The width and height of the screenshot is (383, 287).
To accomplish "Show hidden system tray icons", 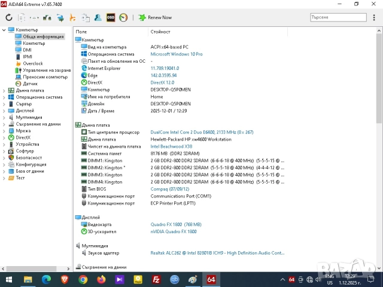I will pos(282,279).
